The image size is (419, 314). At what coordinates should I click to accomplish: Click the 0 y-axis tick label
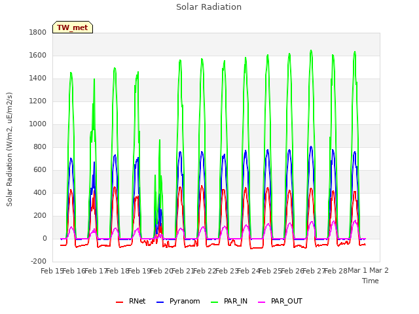coord(45,238)
